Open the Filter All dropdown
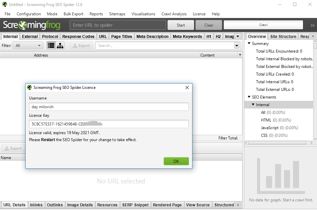Viewport: 317px width, 210px height. pyautogui.click(x=28, y=46)
